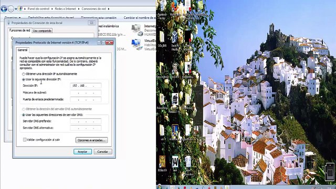
Task: Click the Puerta de enlace predeterminada field
Action: click(x=86, y=99)
